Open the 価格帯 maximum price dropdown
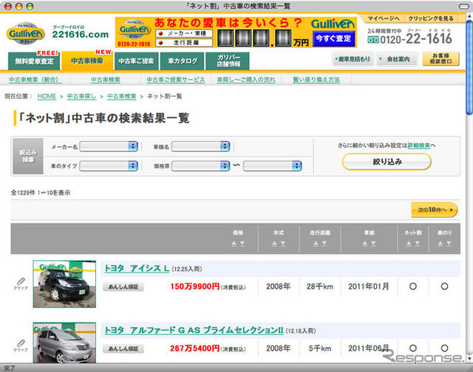This screenshot has height=372, width=473. [x=273, y=165]
